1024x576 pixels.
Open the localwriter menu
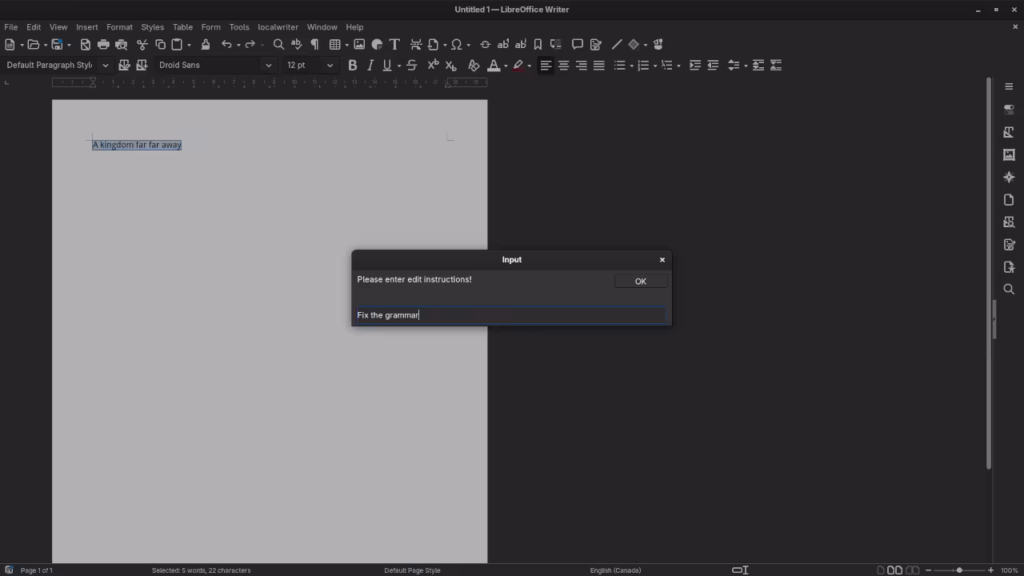pos(278,26)
